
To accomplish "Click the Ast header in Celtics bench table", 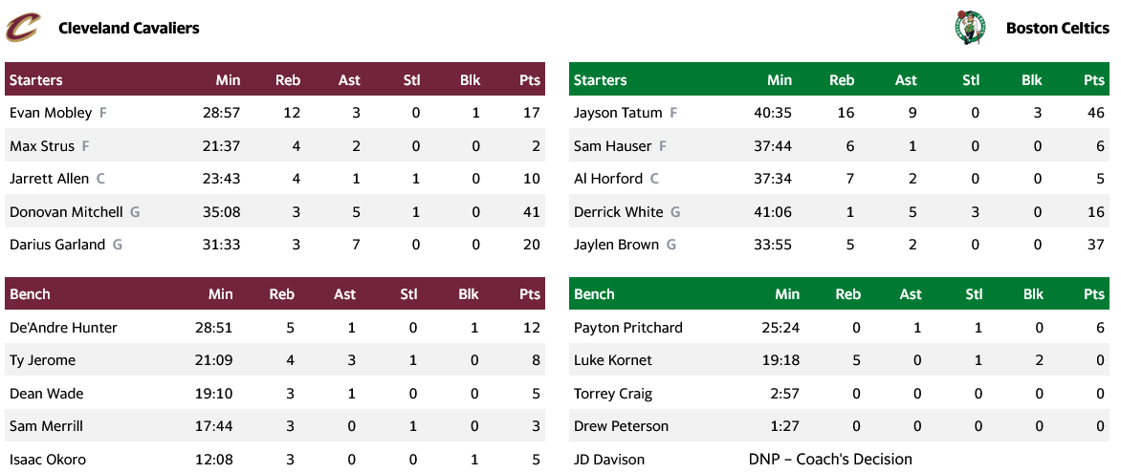I will [x=911, y=294].
